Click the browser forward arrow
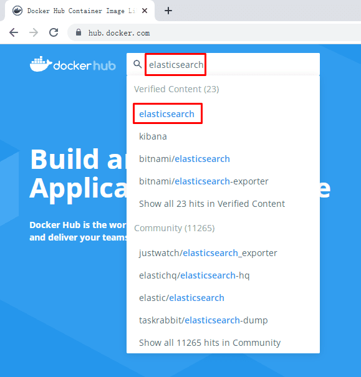Image resolution: width=361 pixels, height=377 pixels. pos(34,32)
